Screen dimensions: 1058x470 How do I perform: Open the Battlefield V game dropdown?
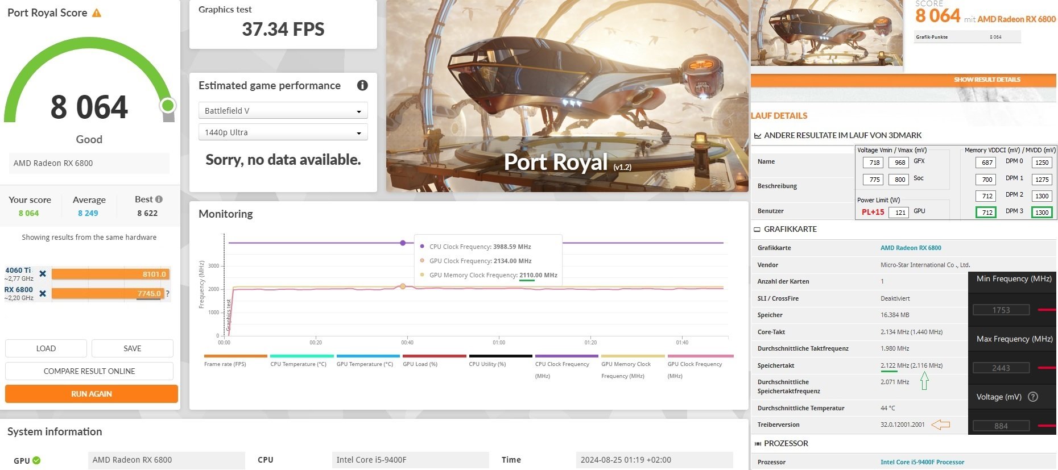pos(283,111)
